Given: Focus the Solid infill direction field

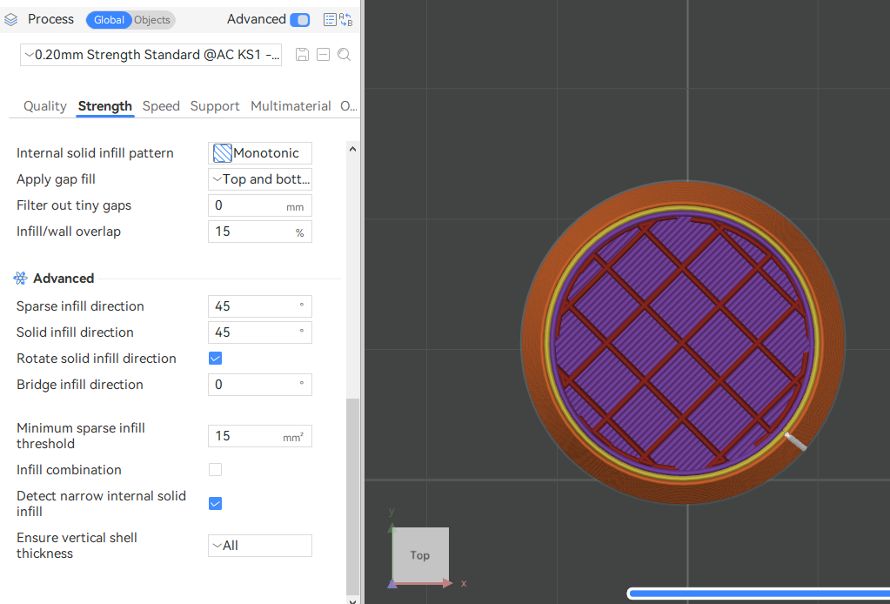Looking at the screenshot, I should [260, 332].
